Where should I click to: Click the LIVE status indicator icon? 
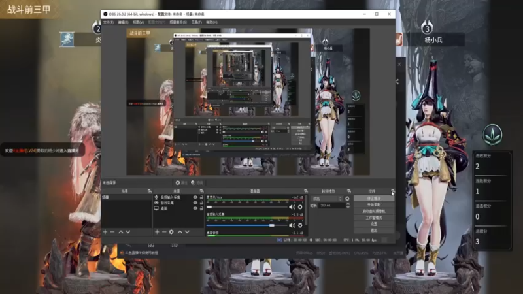pos(279,240)
